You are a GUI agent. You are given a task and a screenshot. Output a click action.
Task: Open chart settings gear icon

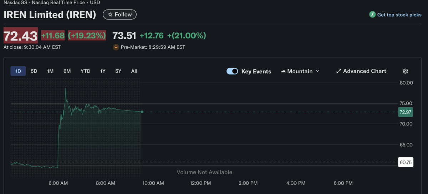click(x=405, y=71)
